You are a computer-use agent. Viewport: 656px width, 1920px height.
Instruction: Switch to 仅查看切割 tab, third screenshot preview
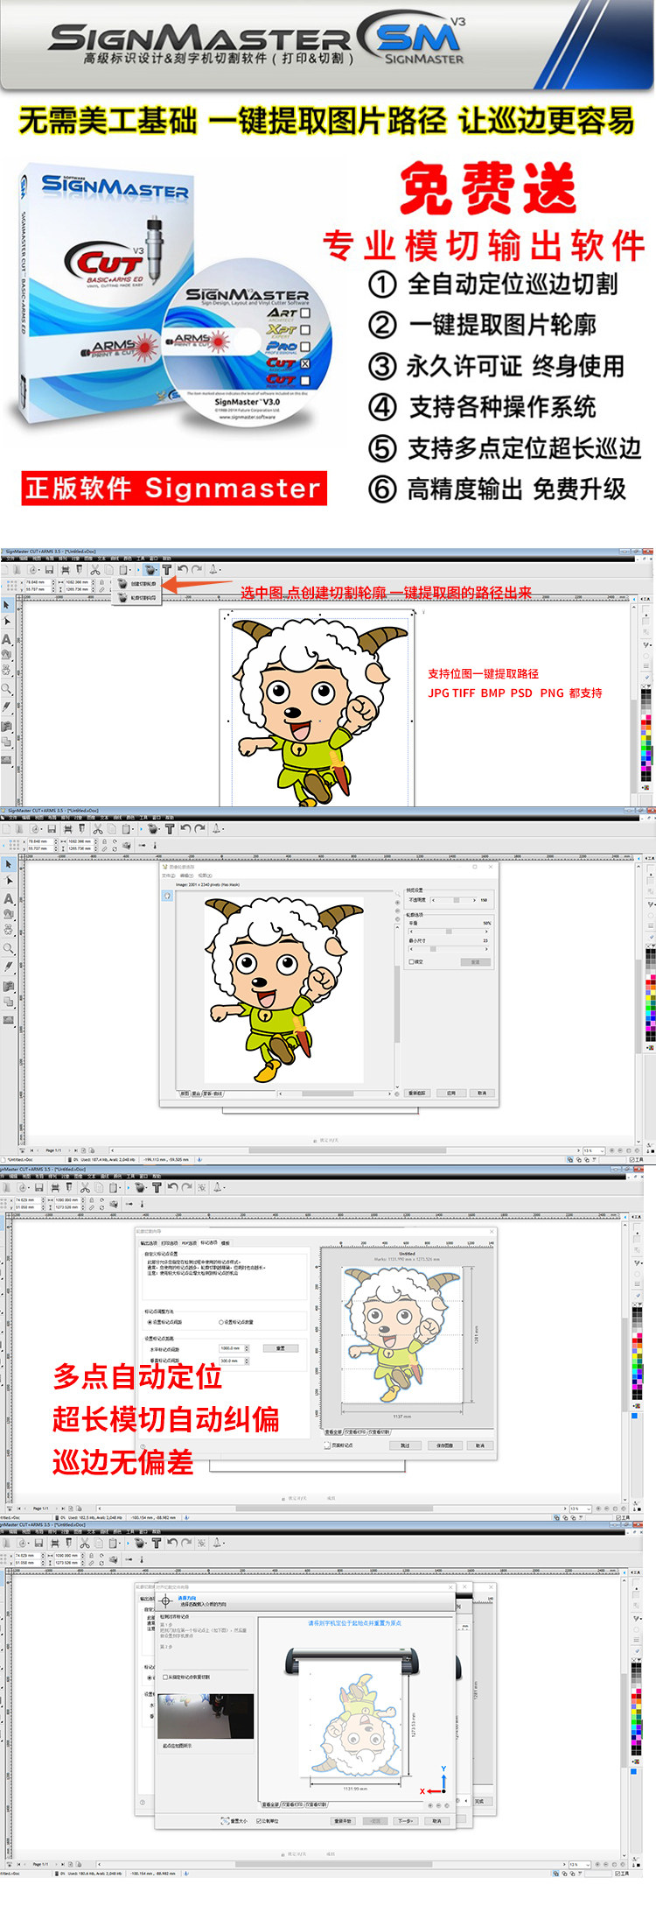379,1432
